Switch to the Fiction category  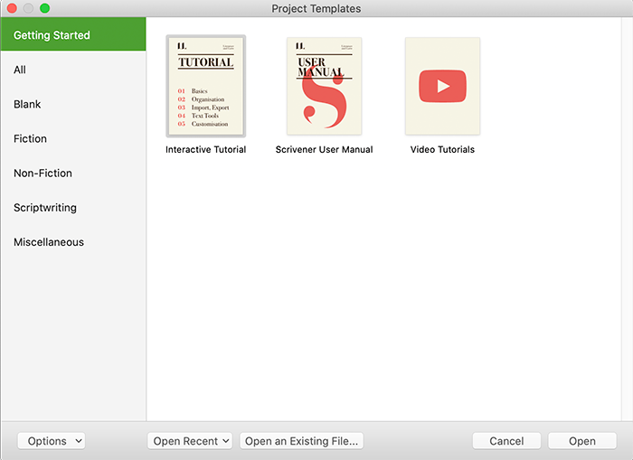coord(73,139)
